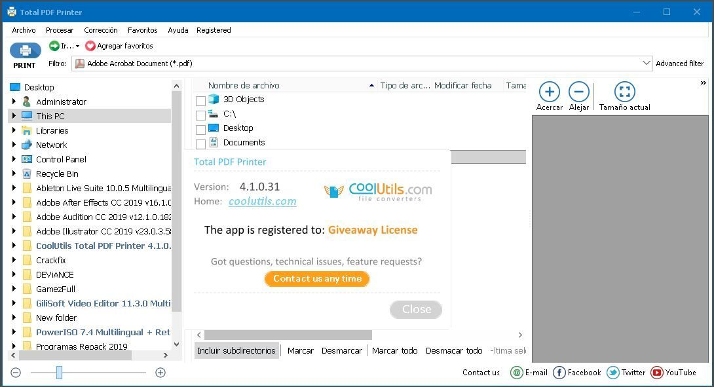This screenshot has width=714, height=387.
Task: Click the folder tree vertical scrollbar
Action: (177, 201)
